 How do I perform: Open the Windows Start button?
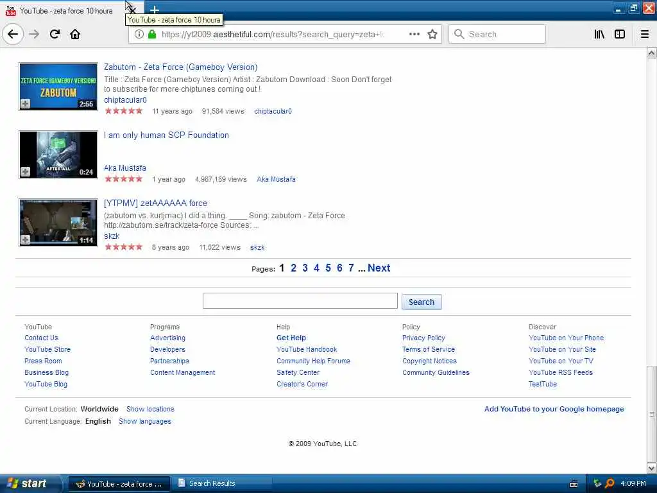(x=30, y=483)
